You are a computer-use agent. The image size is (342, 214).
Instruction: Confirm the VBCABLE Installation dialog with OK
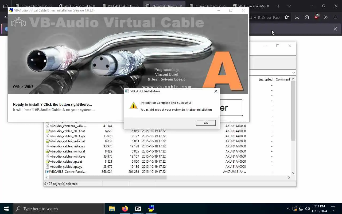coord(206,123)
